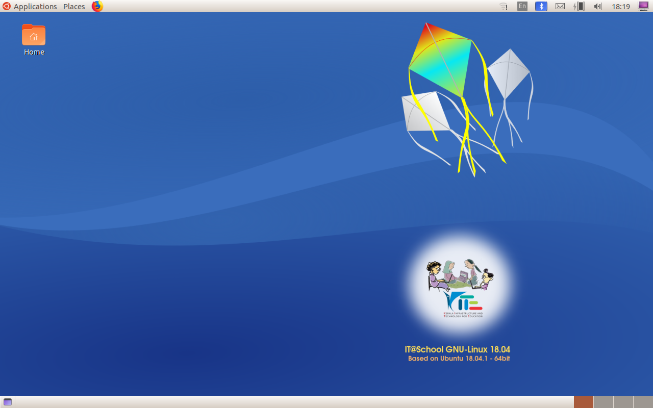Switch keyboard layout via the En indicator

(522, 6)
